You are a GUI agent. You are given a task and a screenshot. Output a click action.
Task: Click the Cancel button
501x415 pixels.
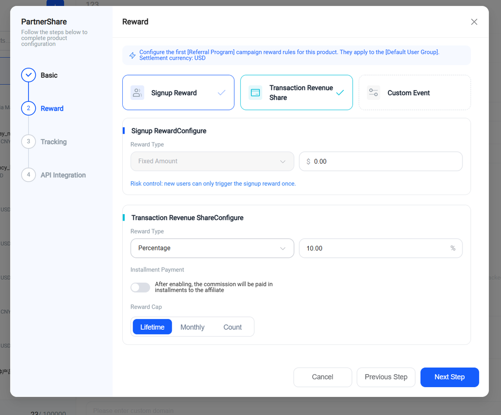tap(323, 377)
